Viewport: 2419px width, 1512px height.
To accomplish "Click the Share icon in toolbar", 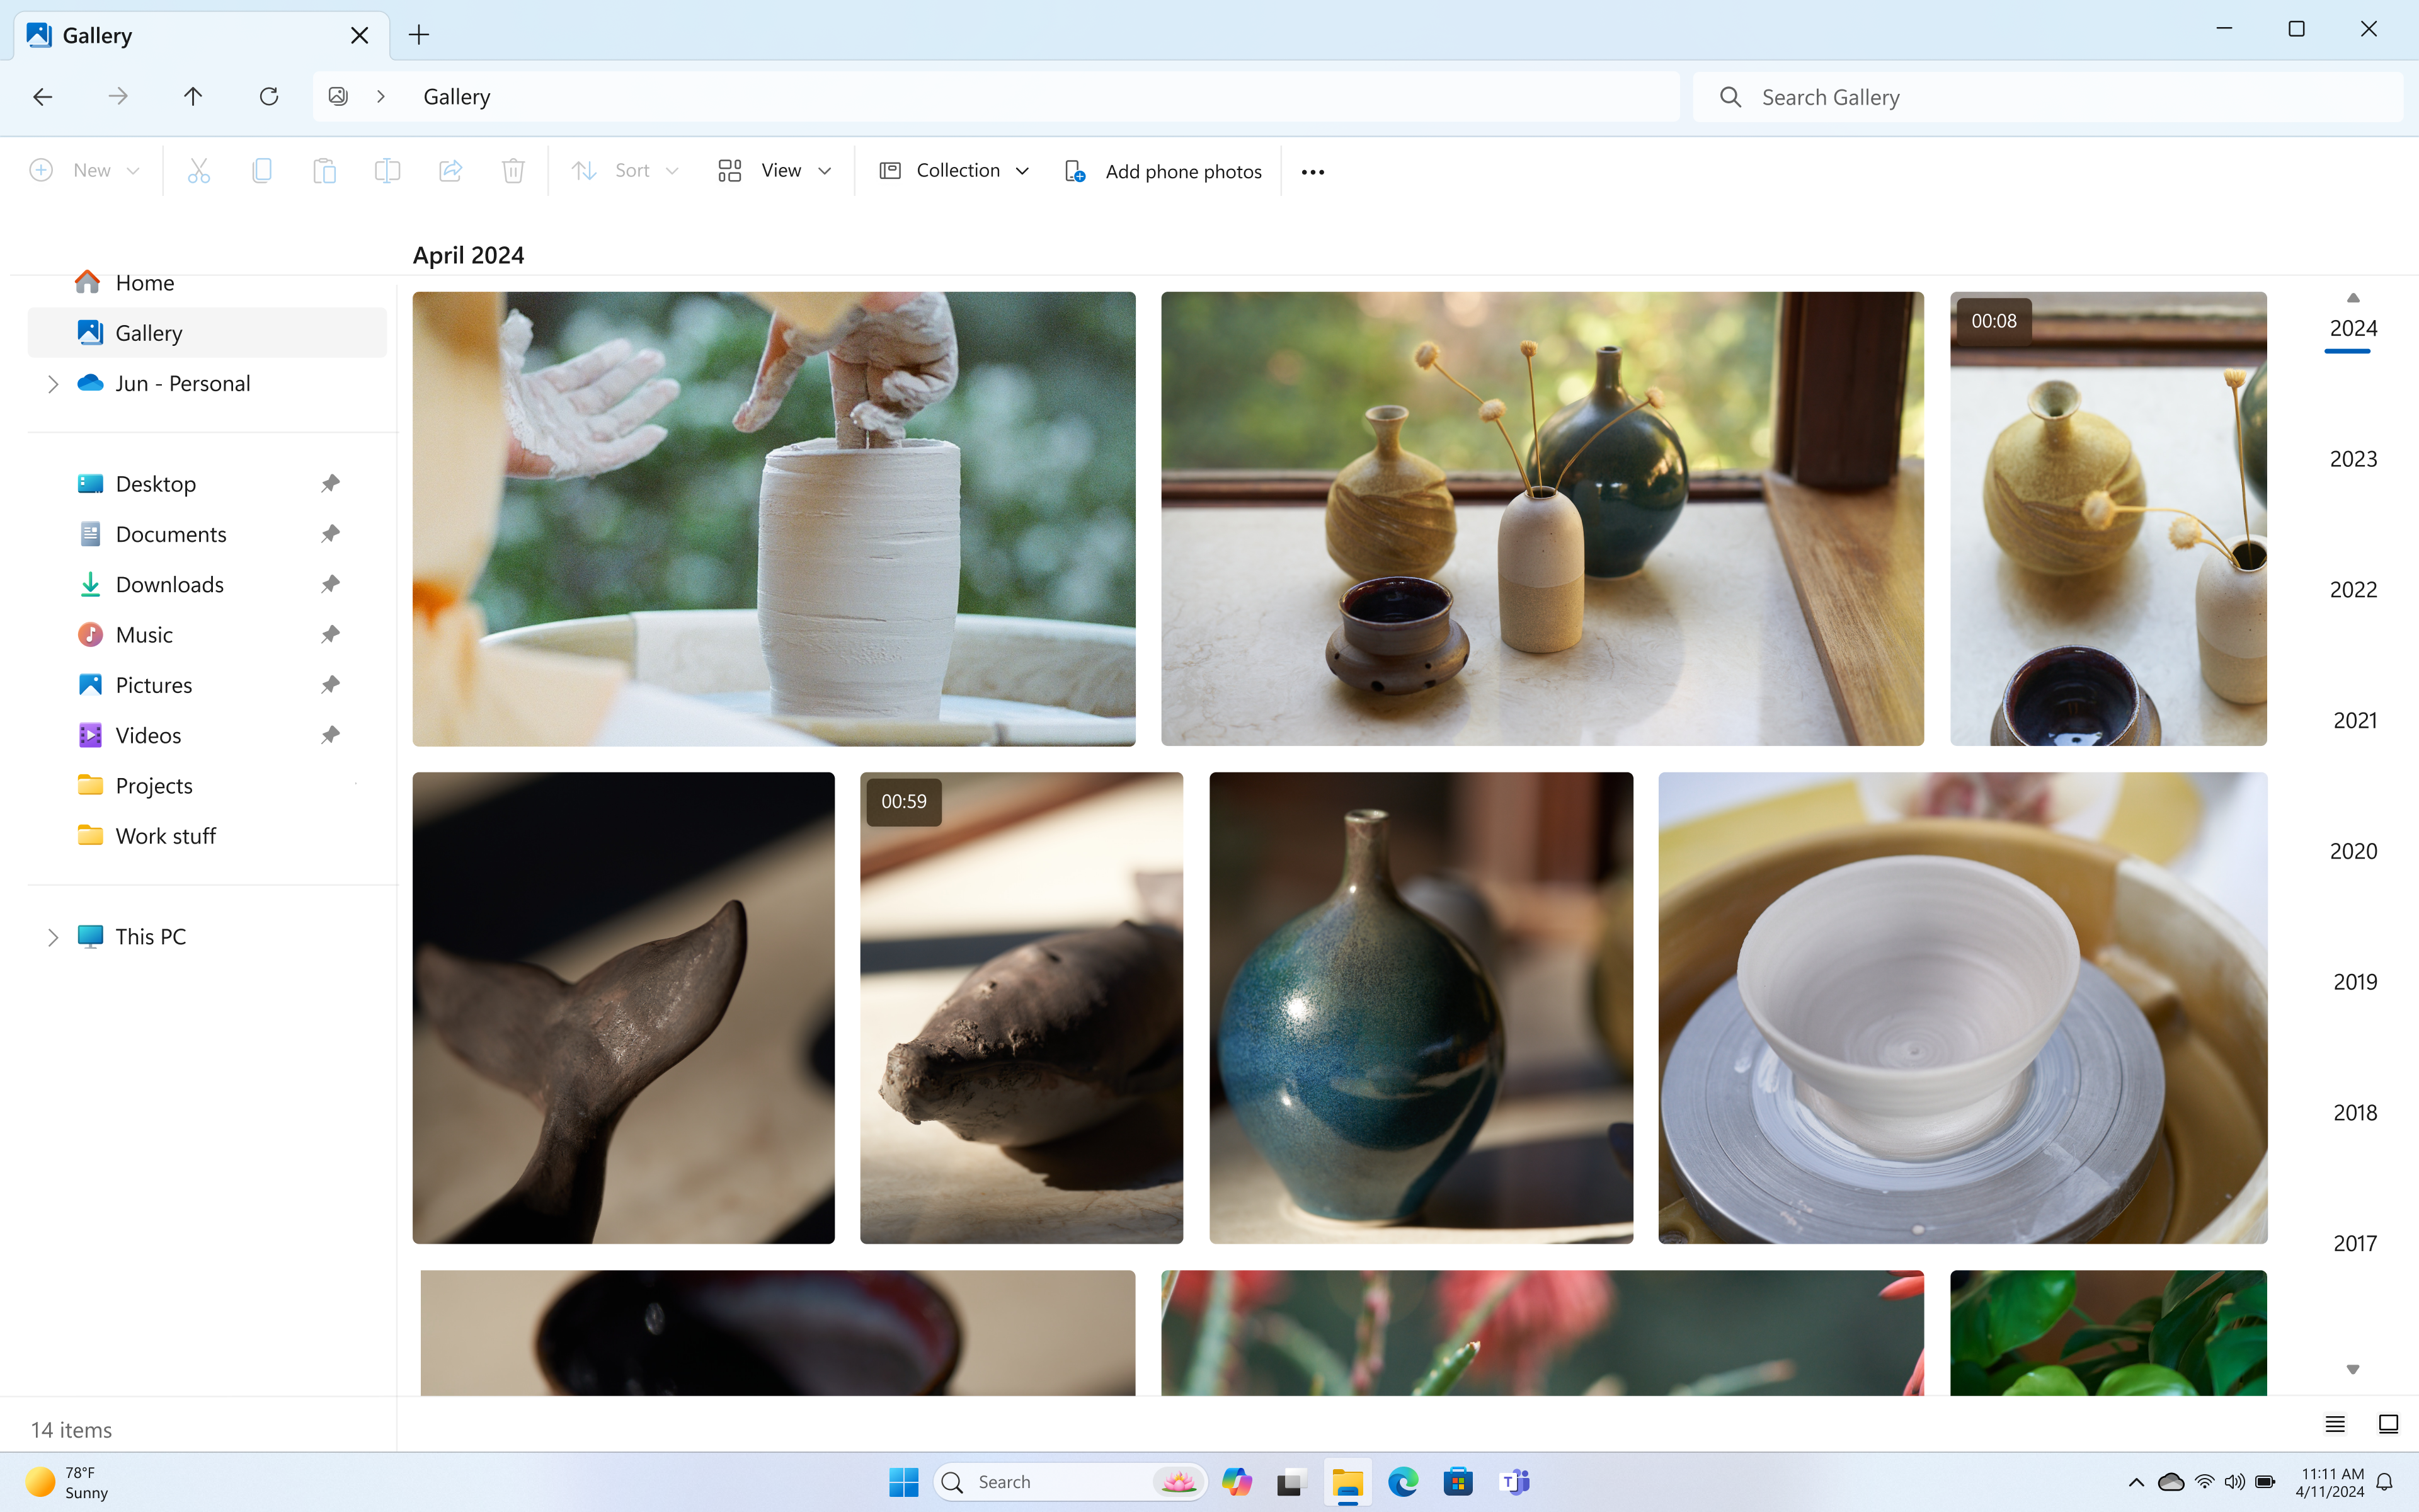I will click(450, 171).
